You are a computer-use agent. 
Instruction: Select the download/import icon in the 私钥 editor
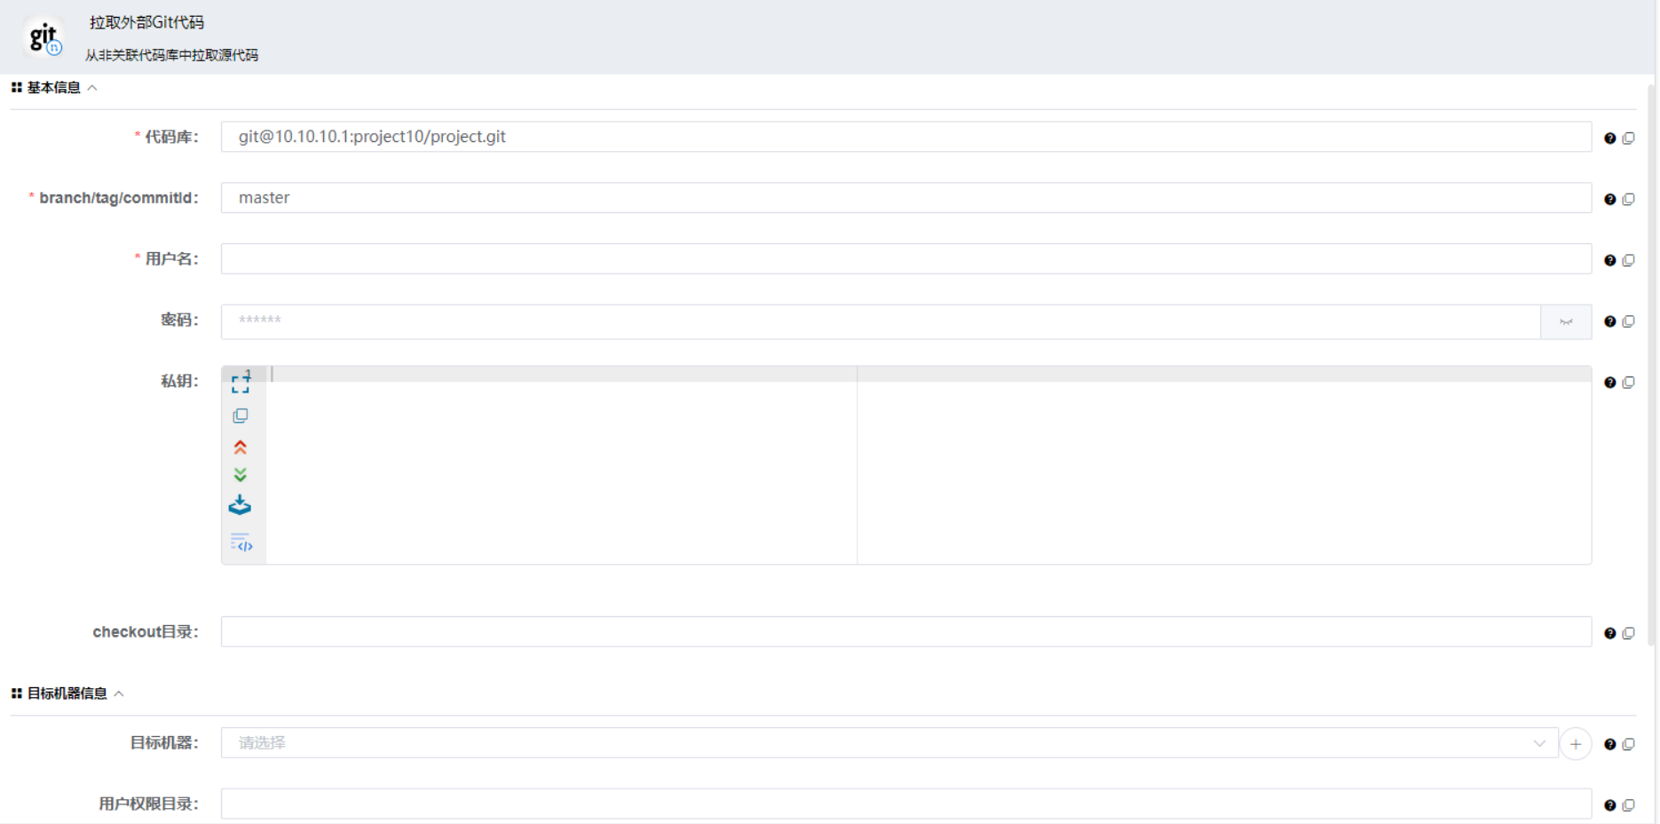240,504
